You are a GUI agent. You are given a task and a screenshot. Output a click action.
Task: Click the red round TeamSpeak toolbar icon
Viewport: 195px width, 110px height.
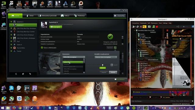[157, 27]
